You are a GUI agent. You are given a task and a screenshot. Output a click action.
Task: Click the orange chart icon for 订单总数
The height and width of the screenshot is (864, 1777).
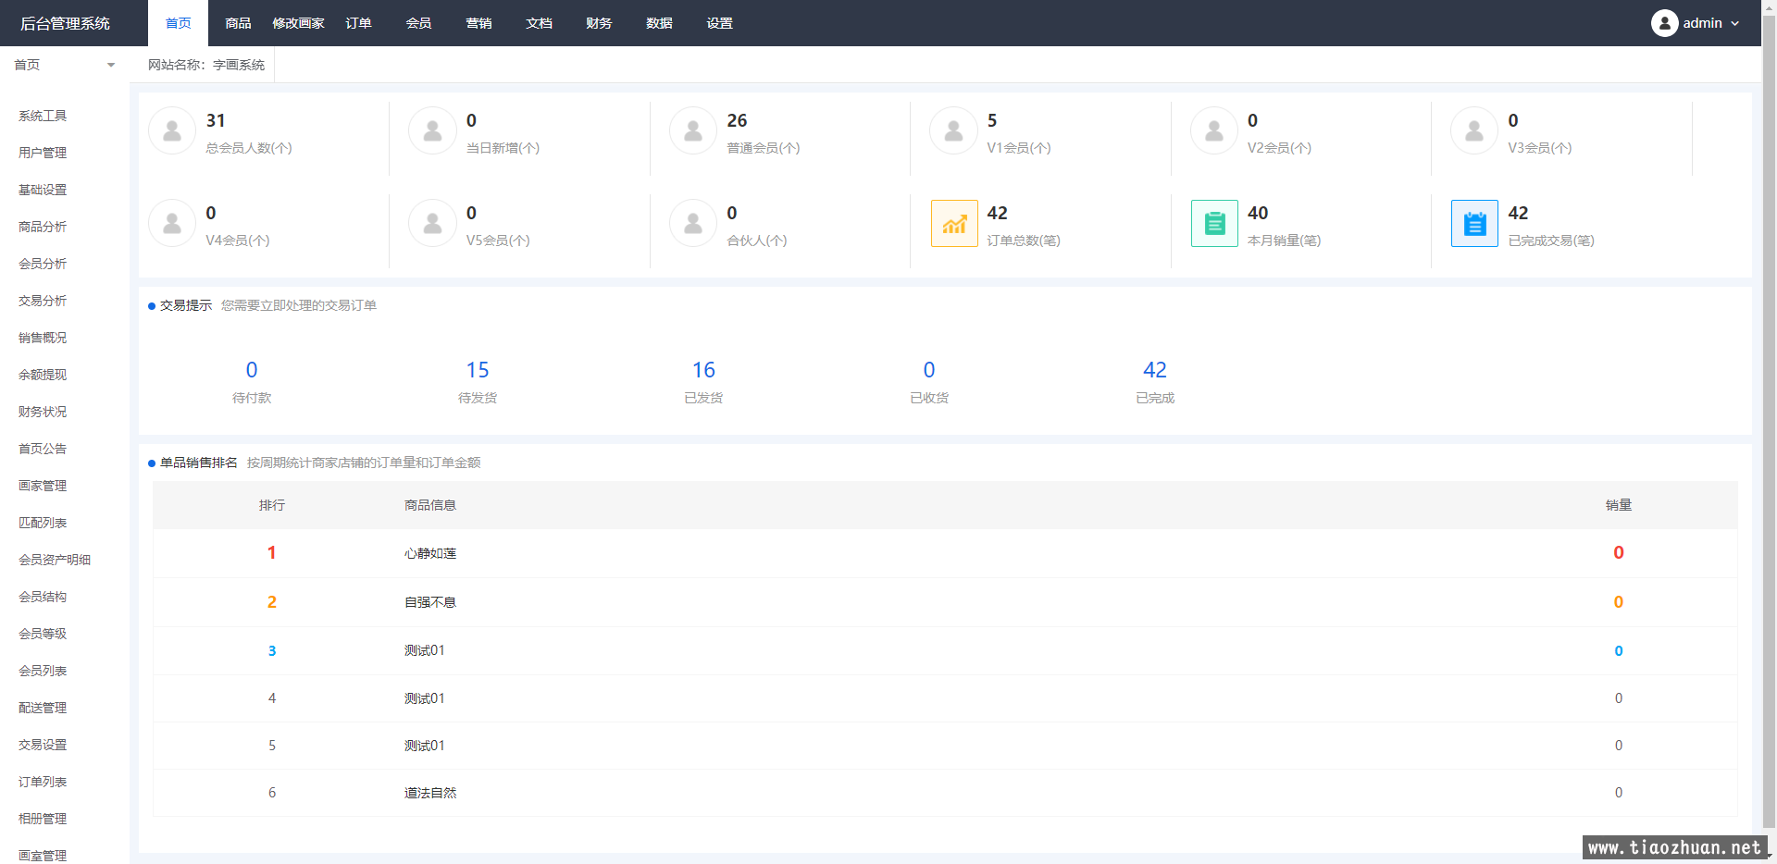[x=954, y=223]
